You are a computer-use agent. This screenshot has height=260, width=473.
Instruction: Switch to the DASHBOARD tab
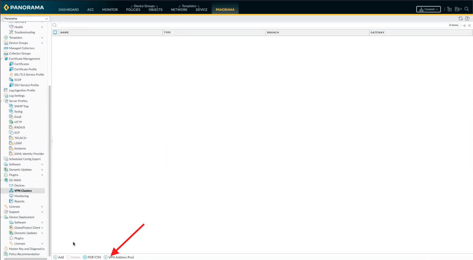point(69,10)
